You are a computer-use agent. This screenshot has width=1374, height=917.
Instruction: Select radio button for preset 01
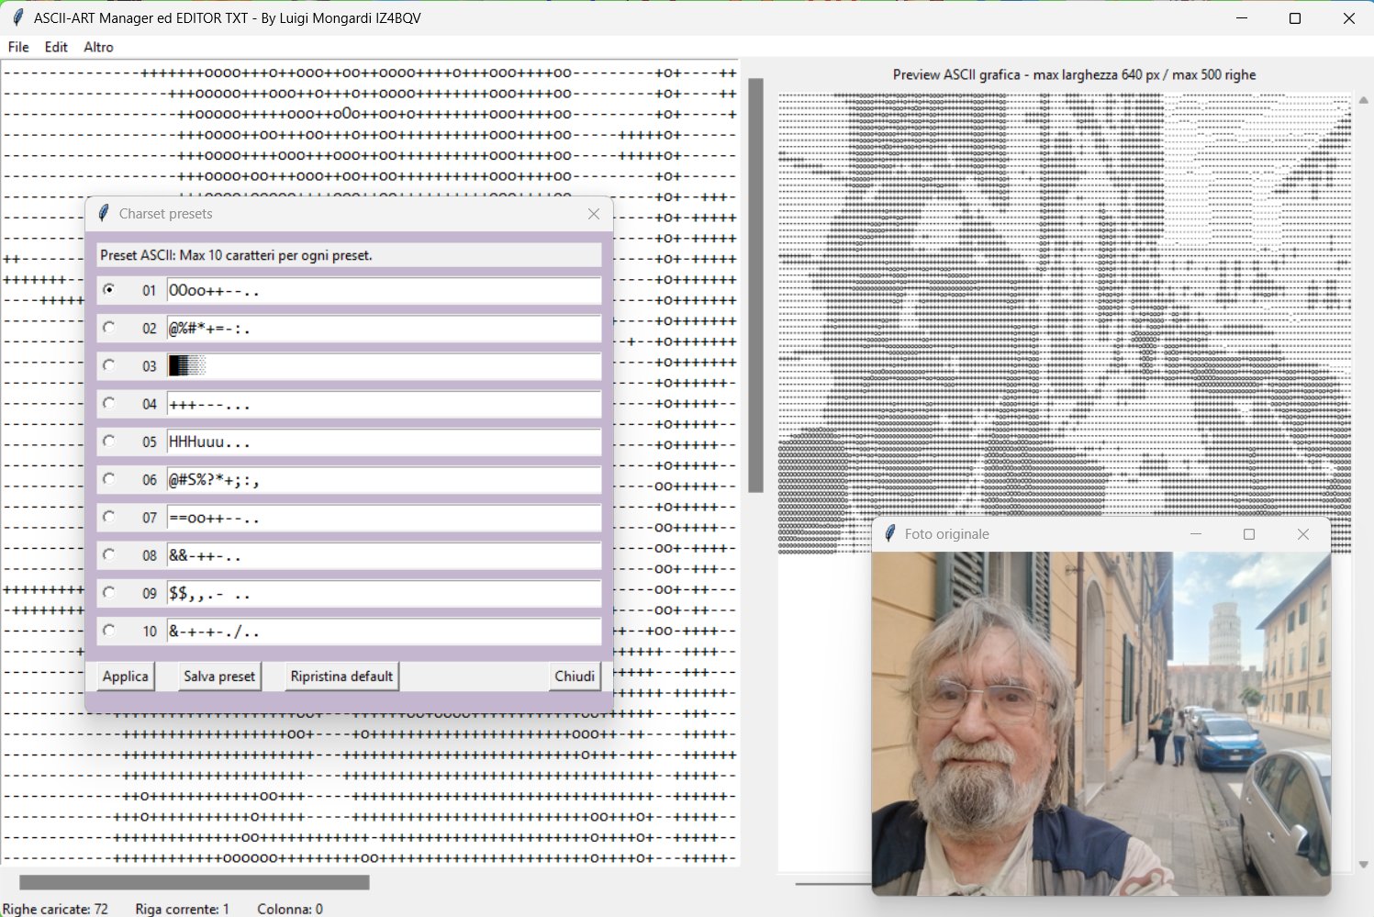(x=109, y=290)
